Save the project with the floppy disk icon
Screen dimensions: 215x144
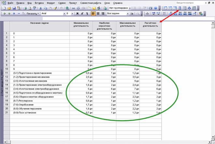(x=14, y=7)
